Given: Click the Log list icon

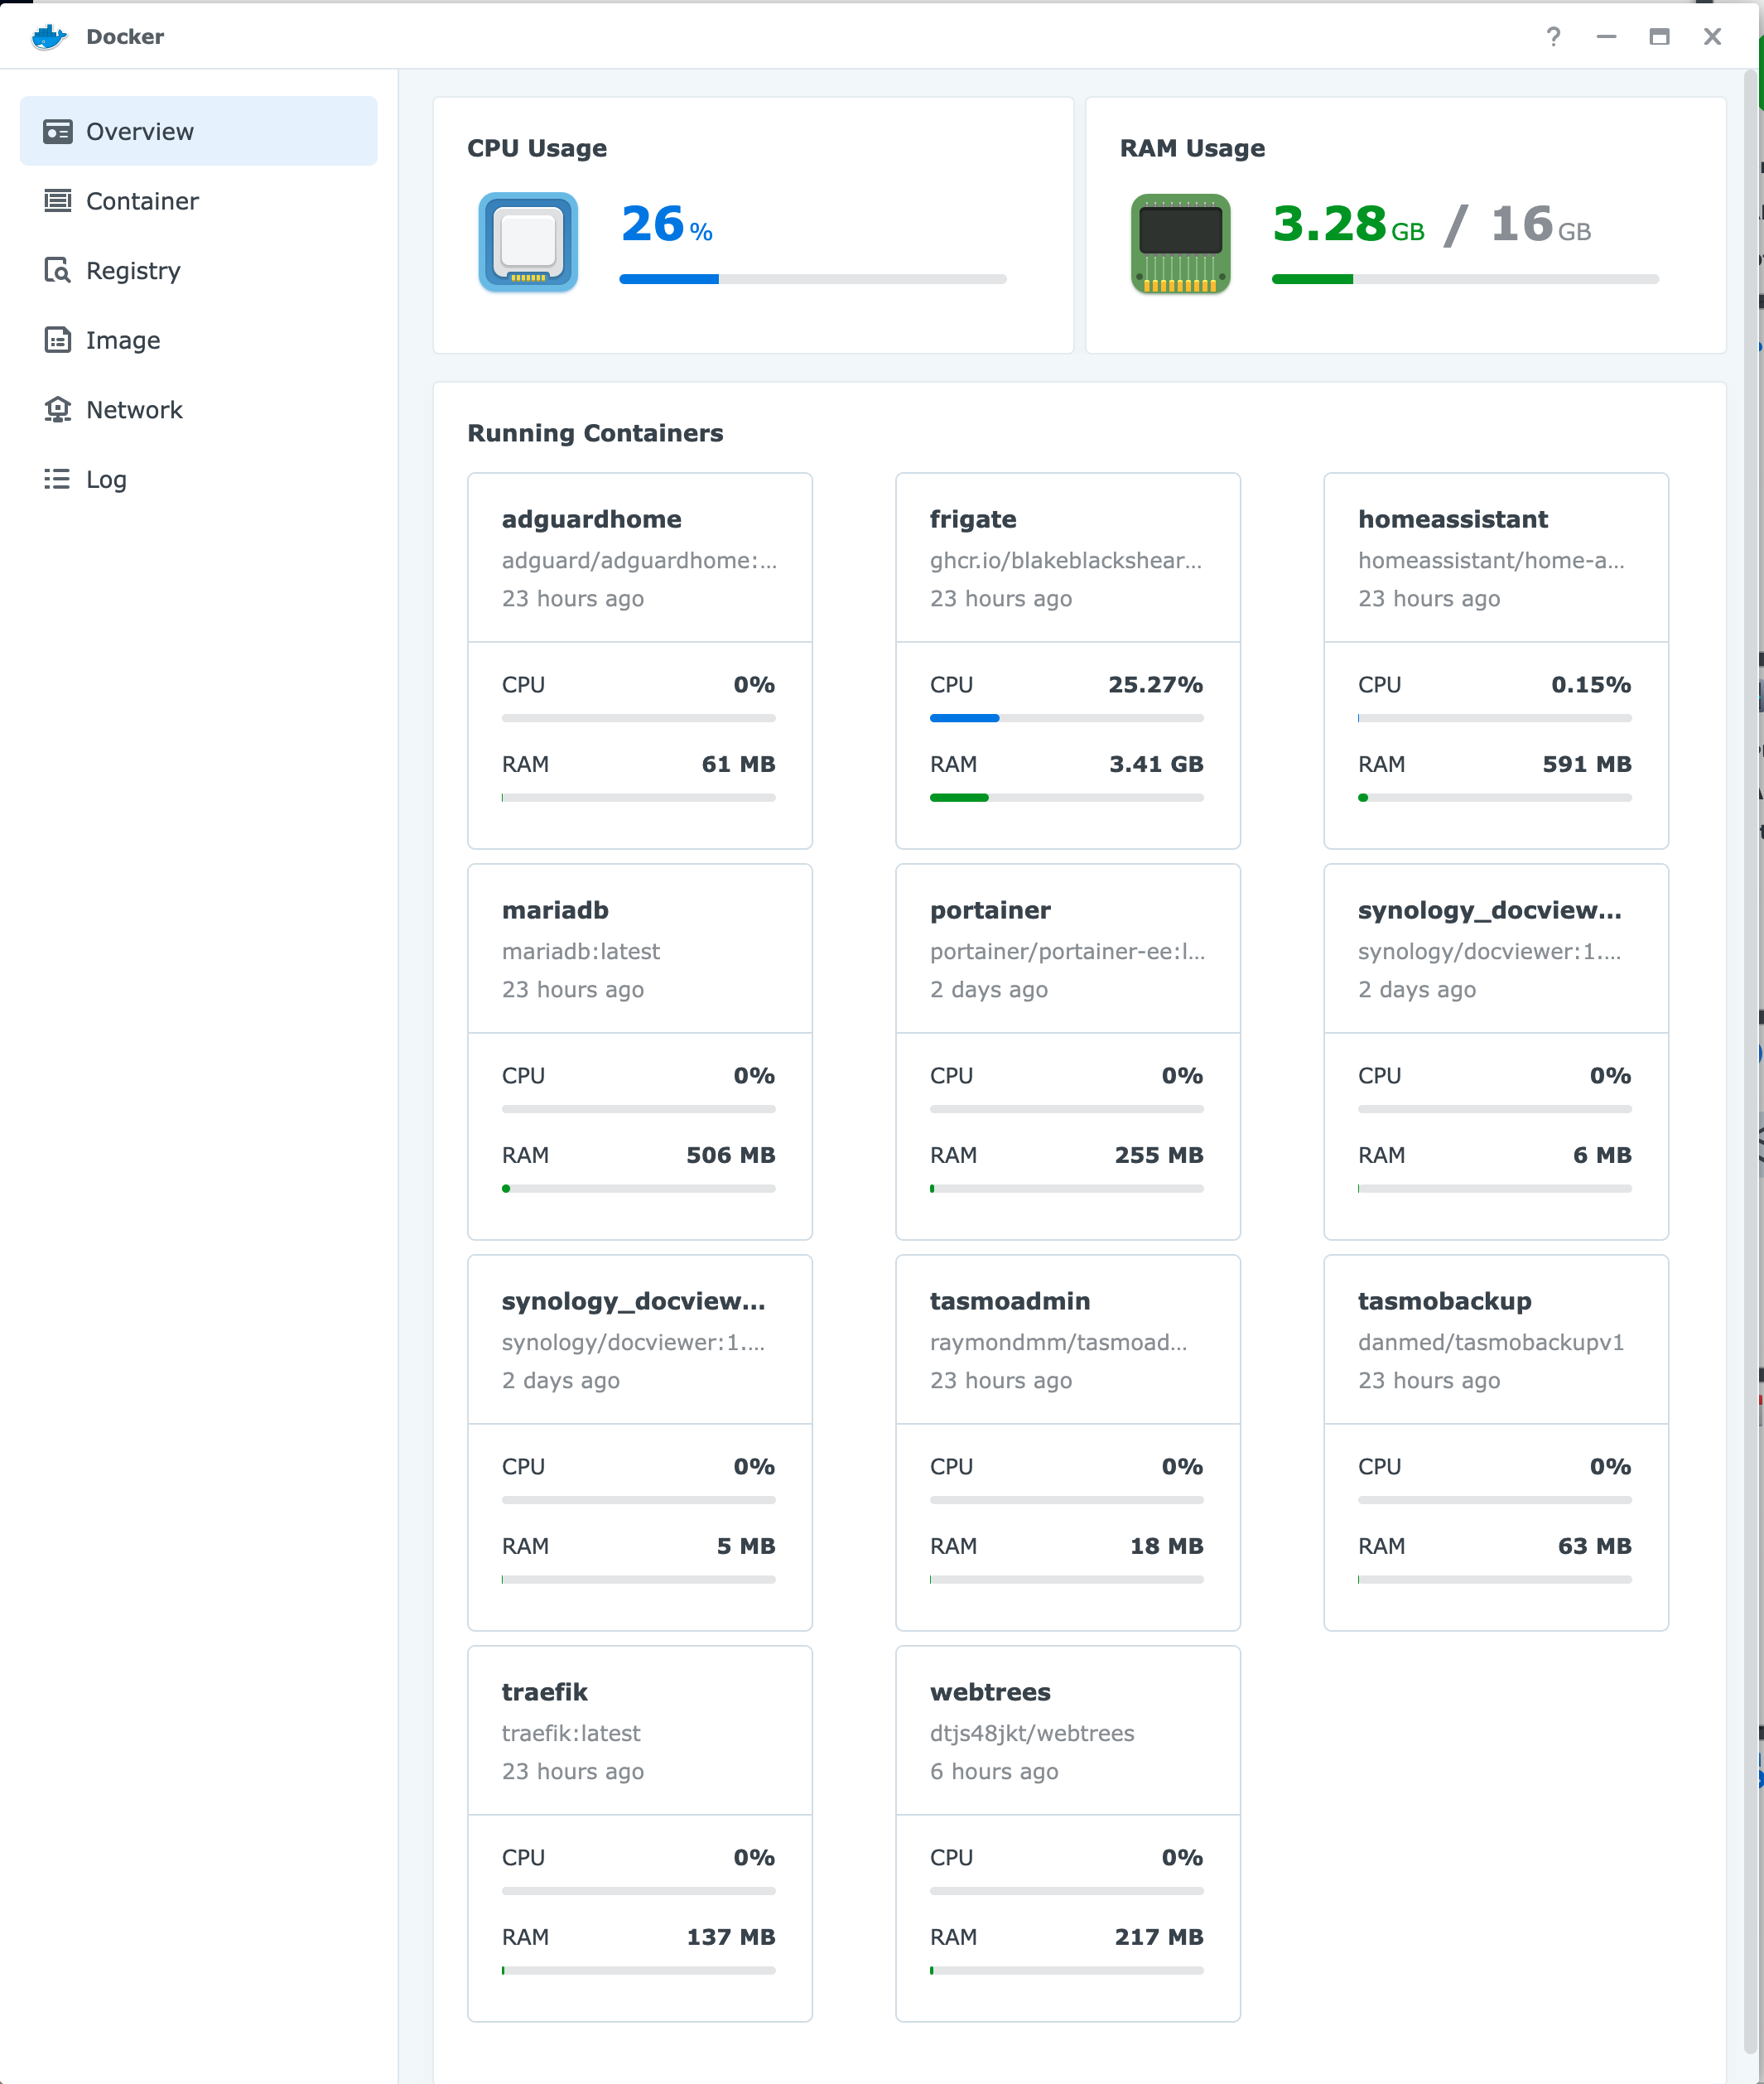Looking at the screenshot, I should (58, 479).
